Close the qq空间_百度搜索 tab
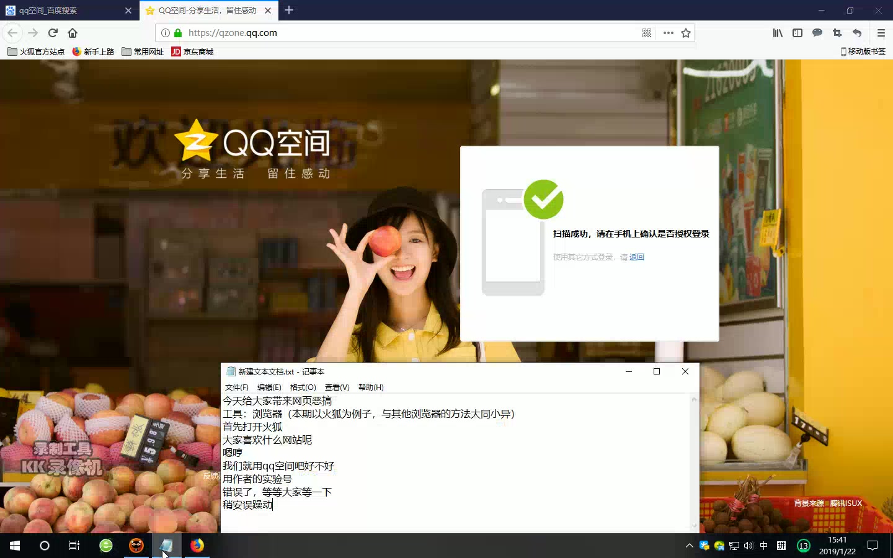The image size is (893, 558). [128, 11]
